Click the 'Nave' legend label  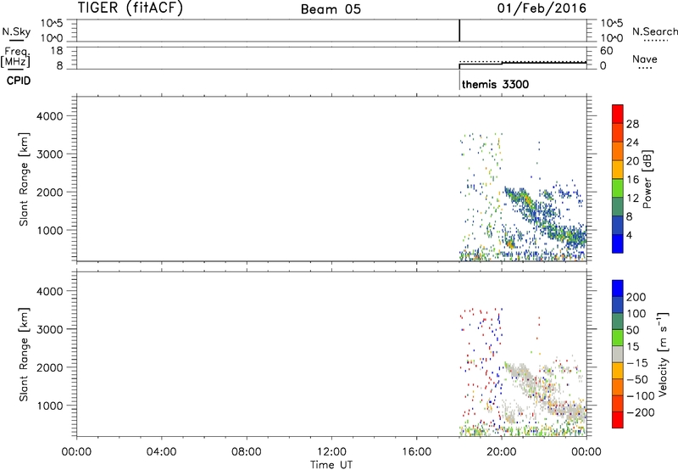click(645, 59)
